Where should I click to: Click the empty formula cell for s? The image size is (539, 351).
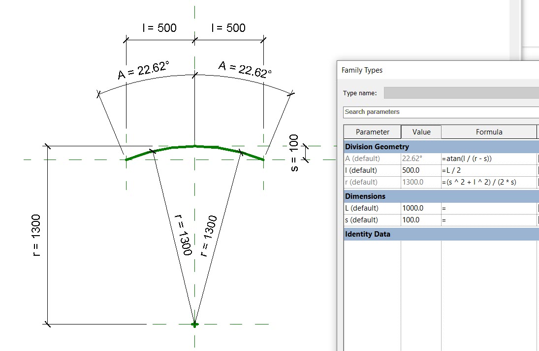tap(489, 220)
